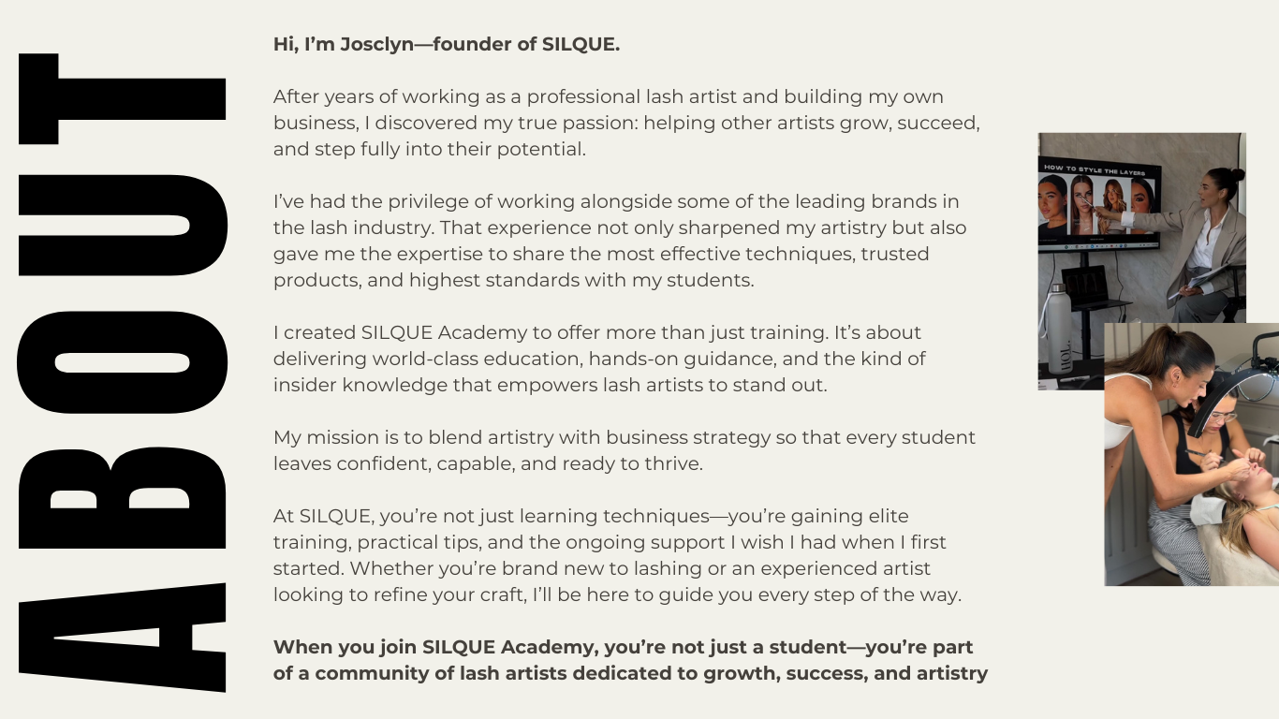Click the letter "T" in the ABOUT title
Viewport: 1279px width, 719px height.
(122, 99)
